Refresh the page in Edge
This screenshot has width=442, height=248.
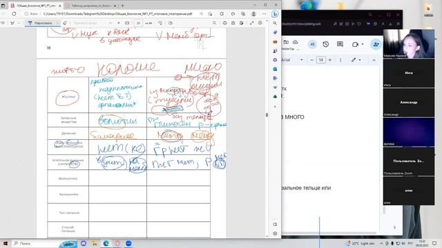coord(14,14)
